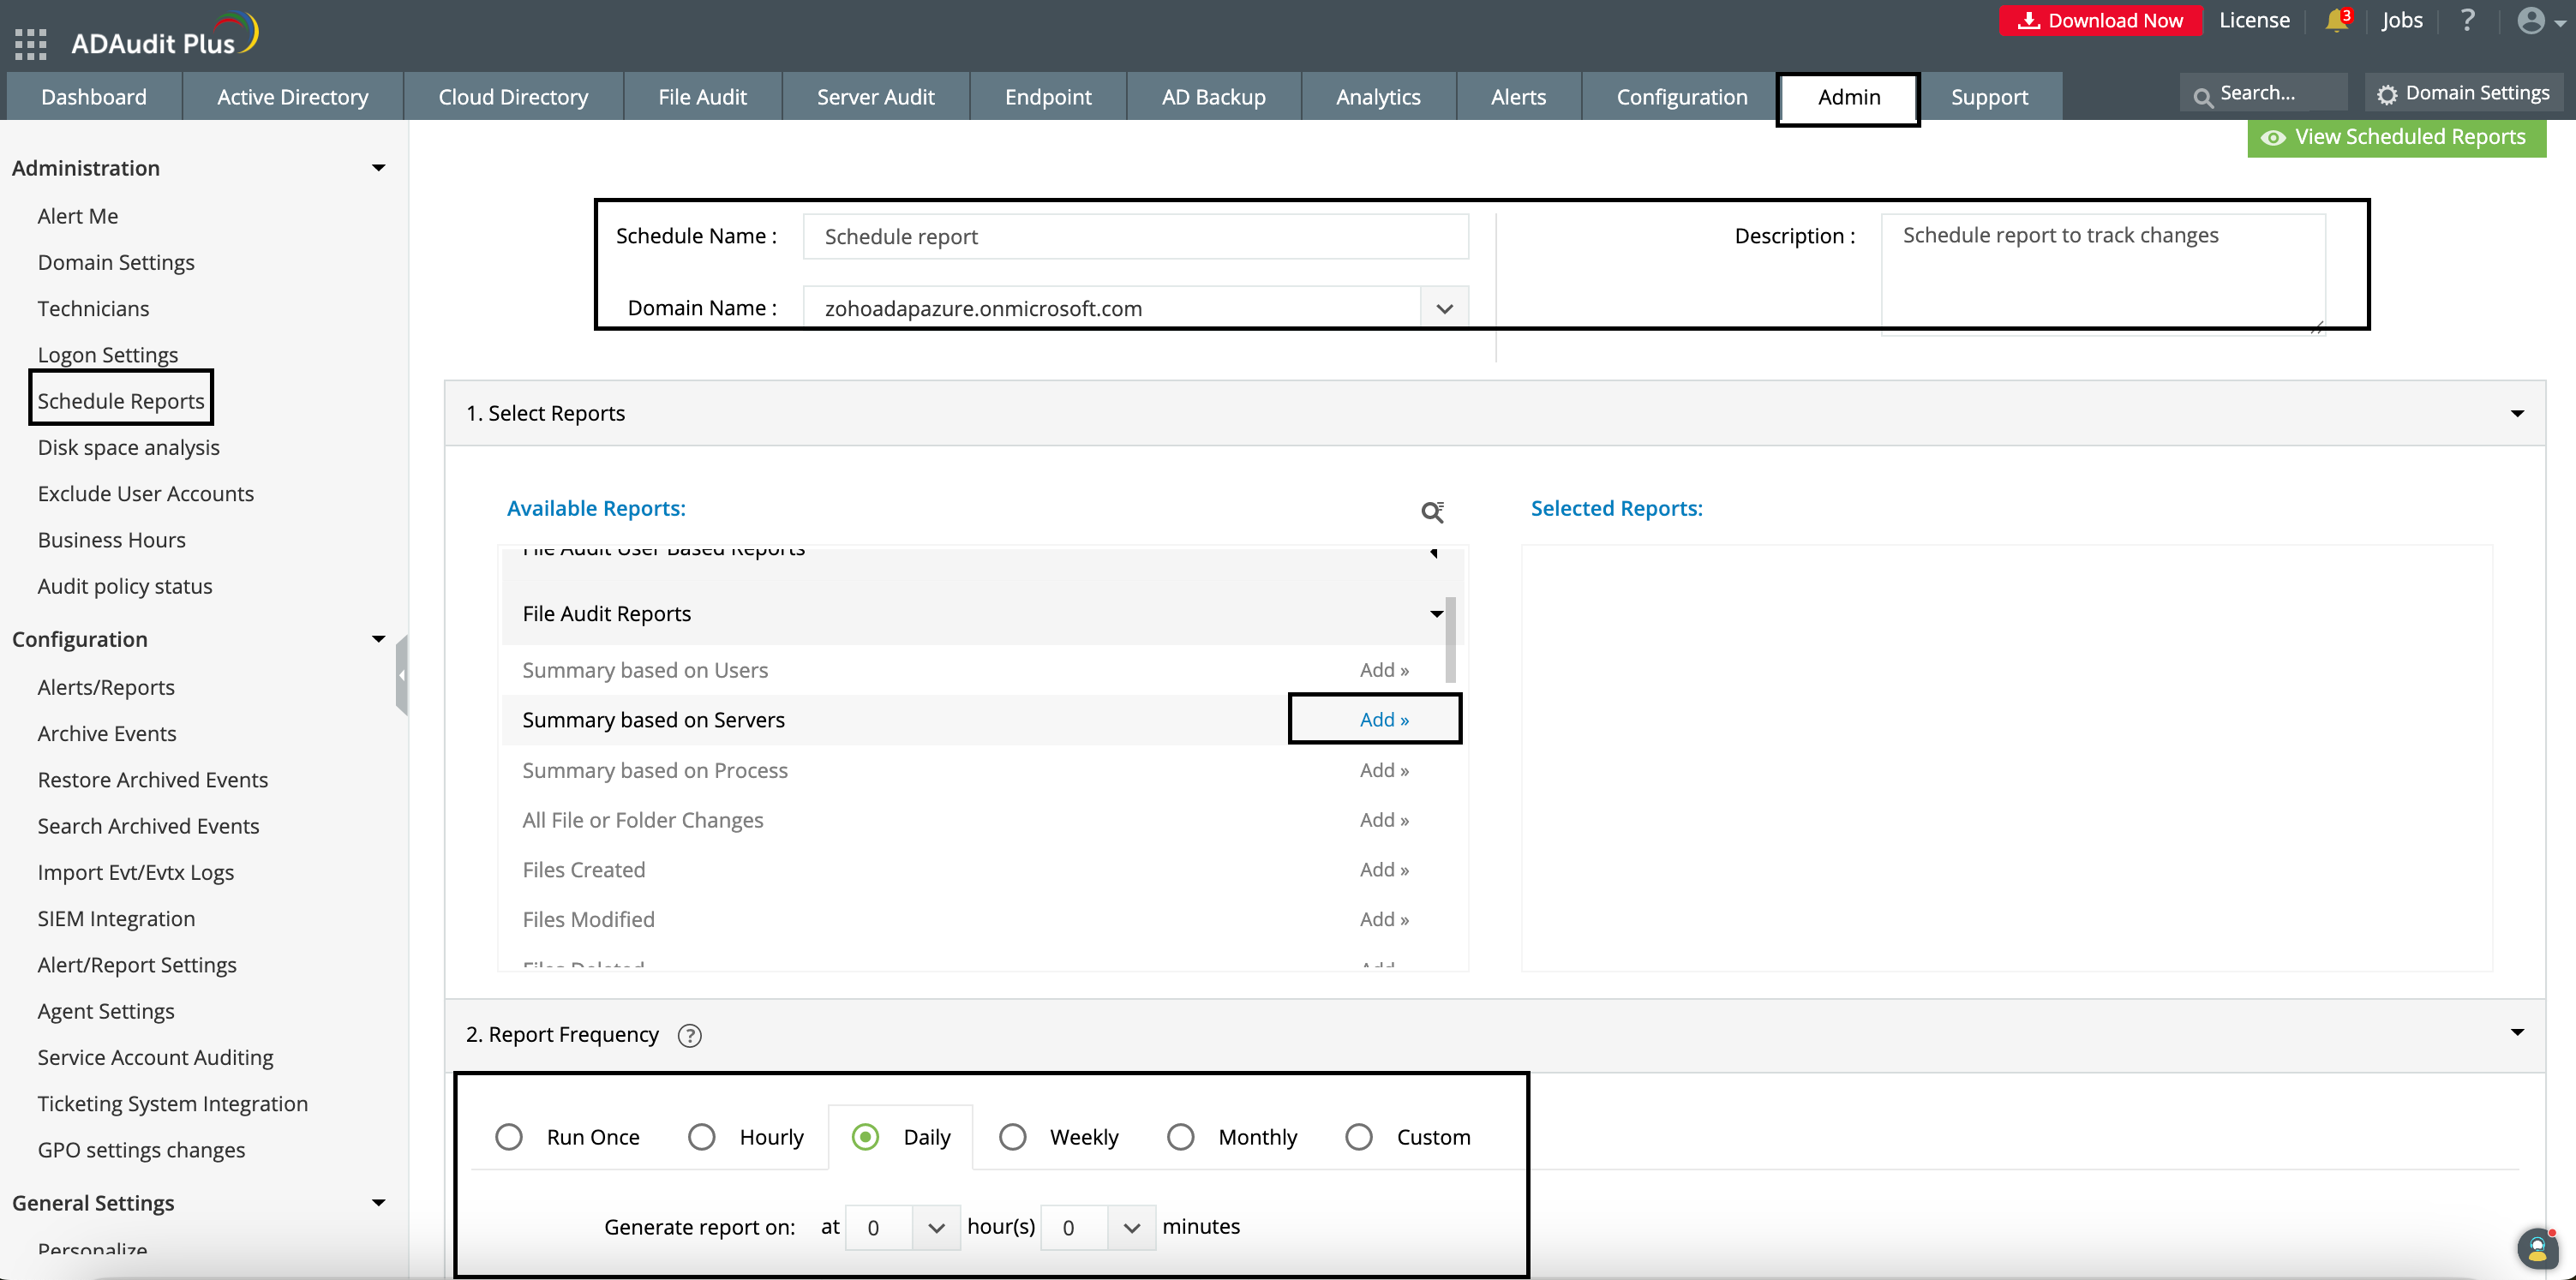Click the notification bell icon

[x=2336, y=21]
